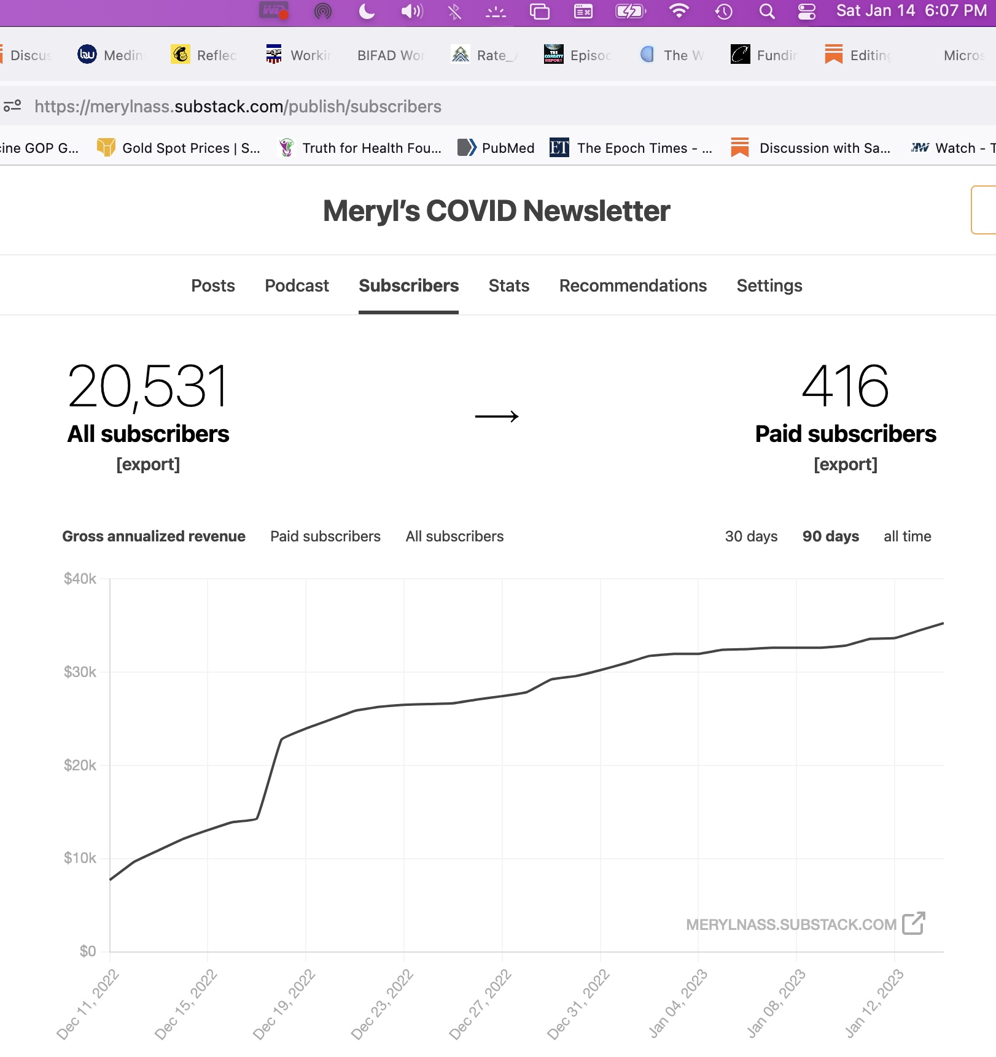Toggle the Do Not Disturb moon icon

367,11
